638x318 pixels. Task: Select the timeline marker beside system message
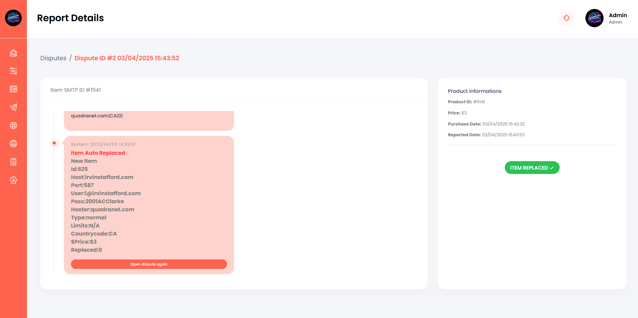pyautogui.click(x=54, y=143)
